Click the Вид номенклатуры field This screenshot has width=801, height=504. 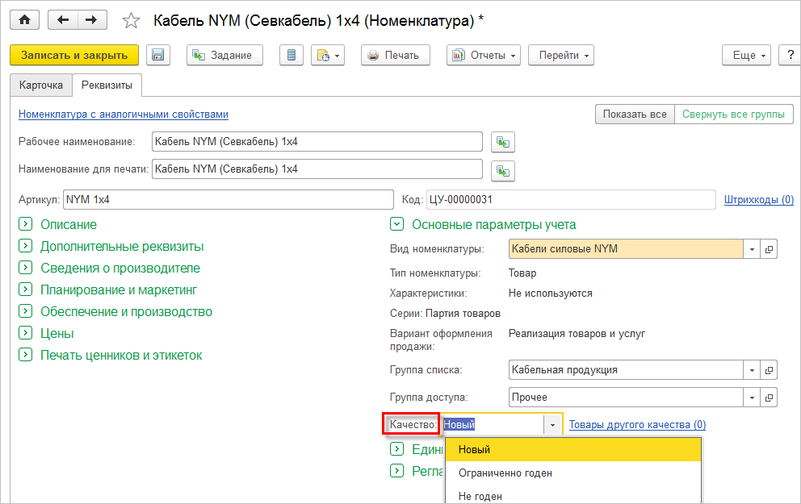(626, 249)
